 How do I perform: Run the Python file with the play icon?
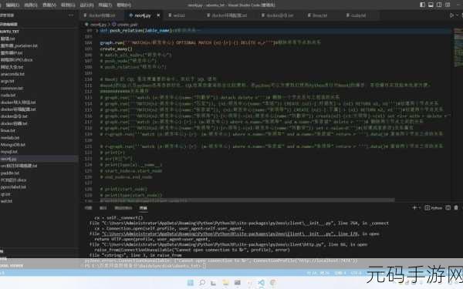coord(451,15)
